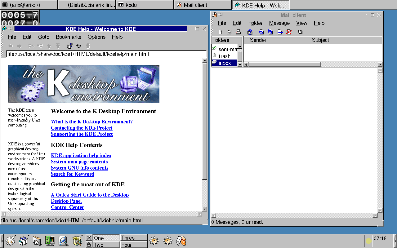Open the home folder icon in panel
The image size is (397, 248).
tap(37, 241)
